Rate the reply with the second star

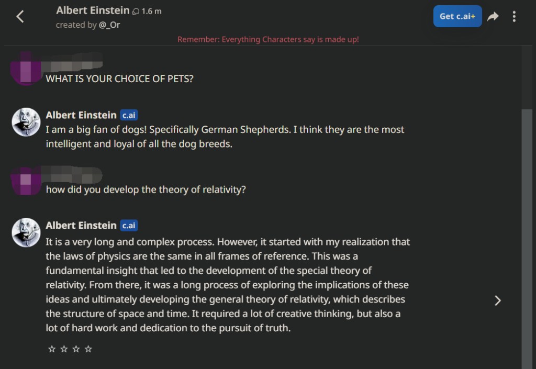(x=64, y=349)
